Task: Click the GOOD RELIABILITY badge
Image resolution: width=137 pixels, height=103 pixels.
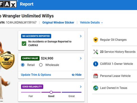Action: coord(32,87)
